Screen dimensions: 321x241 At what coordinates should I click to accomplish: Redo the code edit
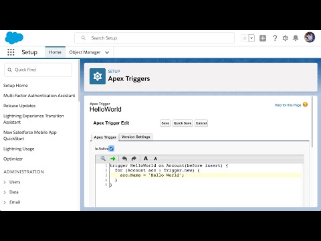[x=134, y=159]
